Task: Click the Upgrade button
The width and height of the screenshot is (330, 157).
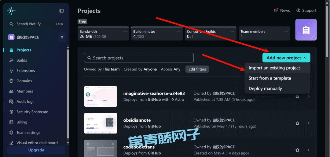Action: (x=36, y=150)
